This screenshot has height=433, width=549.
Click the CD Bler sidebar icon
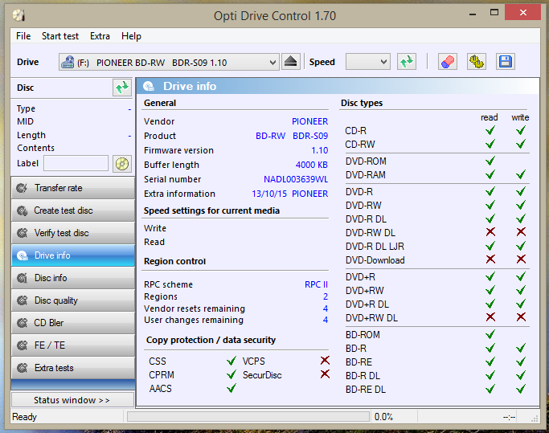(x=22, y=323)
